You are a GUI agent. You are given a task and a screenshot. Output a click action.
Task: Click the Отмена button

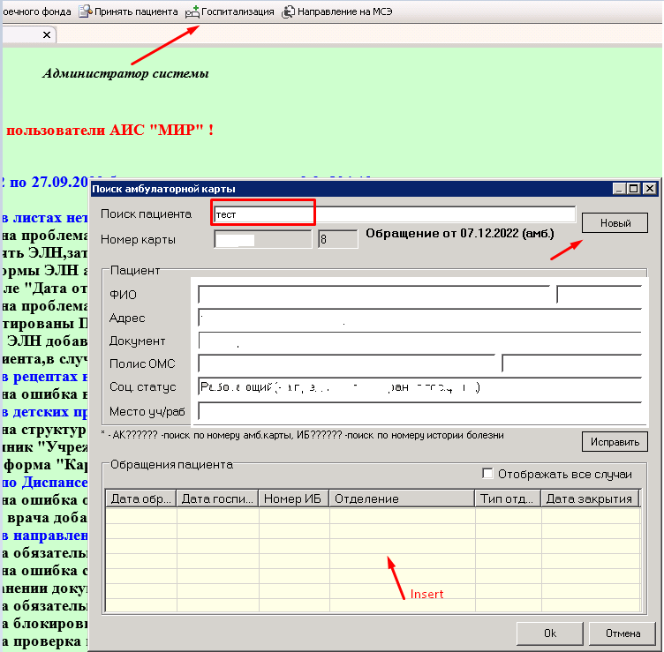[622, 633]
